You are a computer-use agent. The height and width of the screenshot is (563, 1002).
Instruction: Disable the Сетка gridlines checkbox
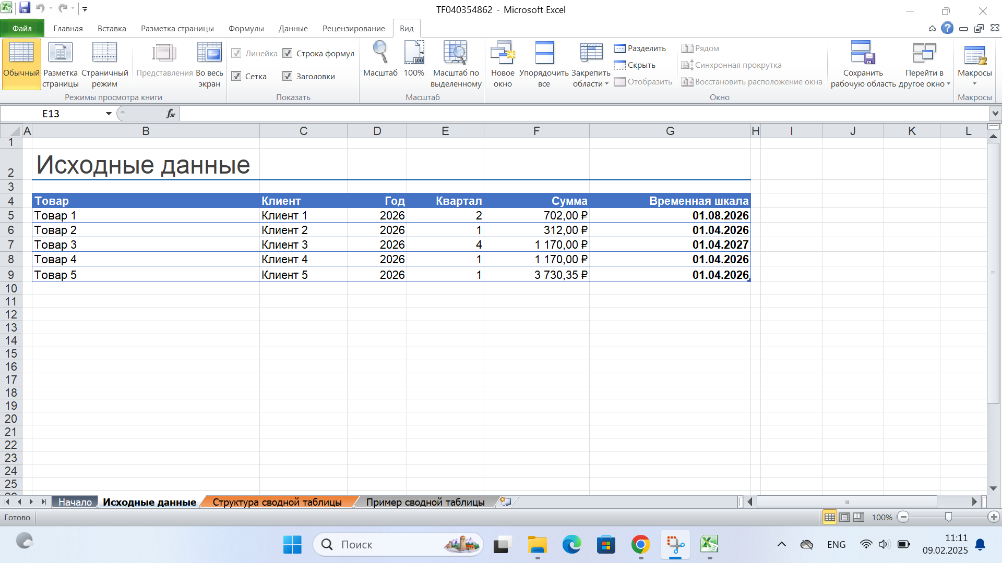point(236,76)
